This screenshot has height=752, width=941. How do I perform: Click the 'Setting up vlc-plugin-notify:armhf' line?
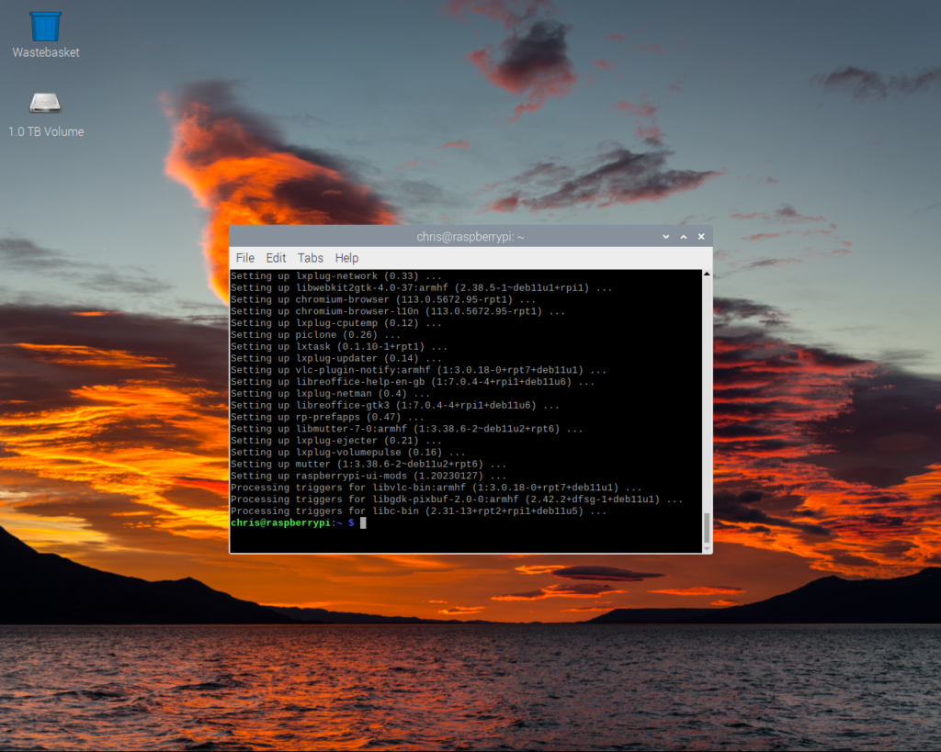[418, 370]
